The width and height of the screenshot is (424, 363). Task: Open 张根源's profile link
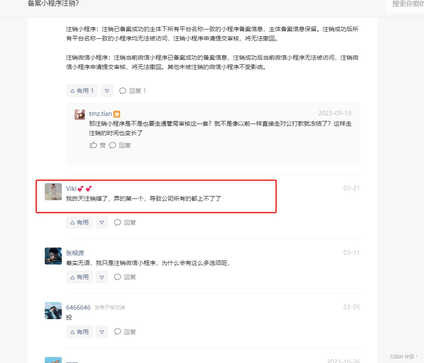tap(75, 253)
